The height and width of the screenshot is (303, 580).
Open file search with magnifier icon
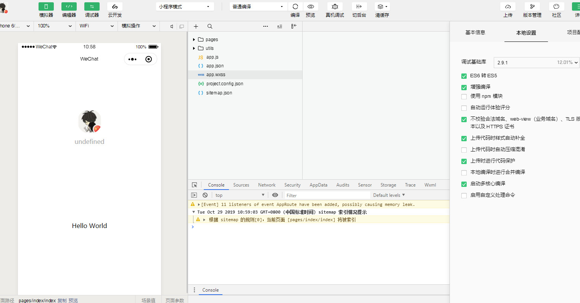[x=210, y=26]
